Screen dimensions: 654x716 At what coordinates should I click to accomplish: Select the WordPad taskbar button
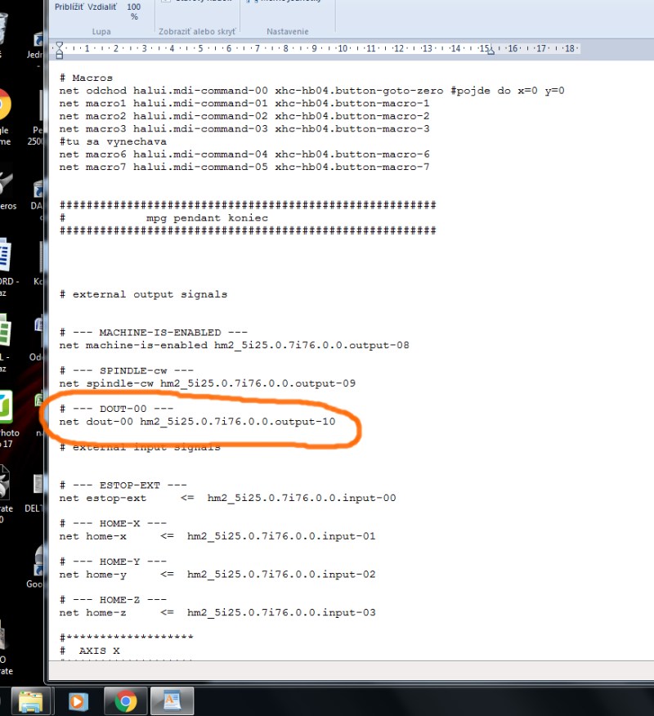pyautogui.click(x=172, y=700)
